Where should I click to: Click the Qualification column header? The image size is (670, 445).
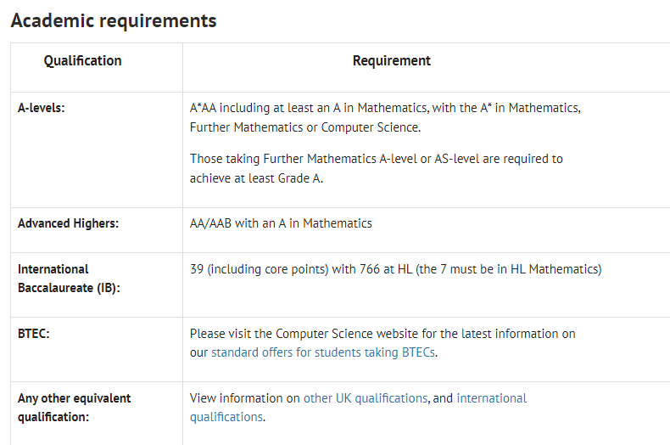tap(82, 61)
